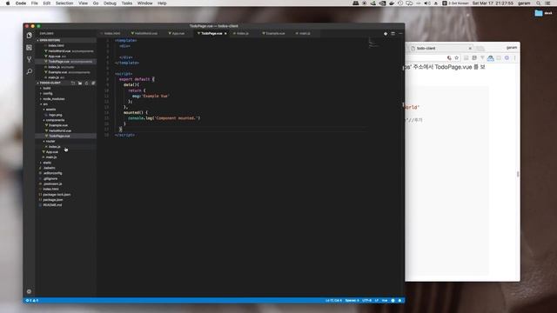Click Refresh Explorer icon in TODOS-CLIENT header
The image size is (557, 313).
click(87, 83)
